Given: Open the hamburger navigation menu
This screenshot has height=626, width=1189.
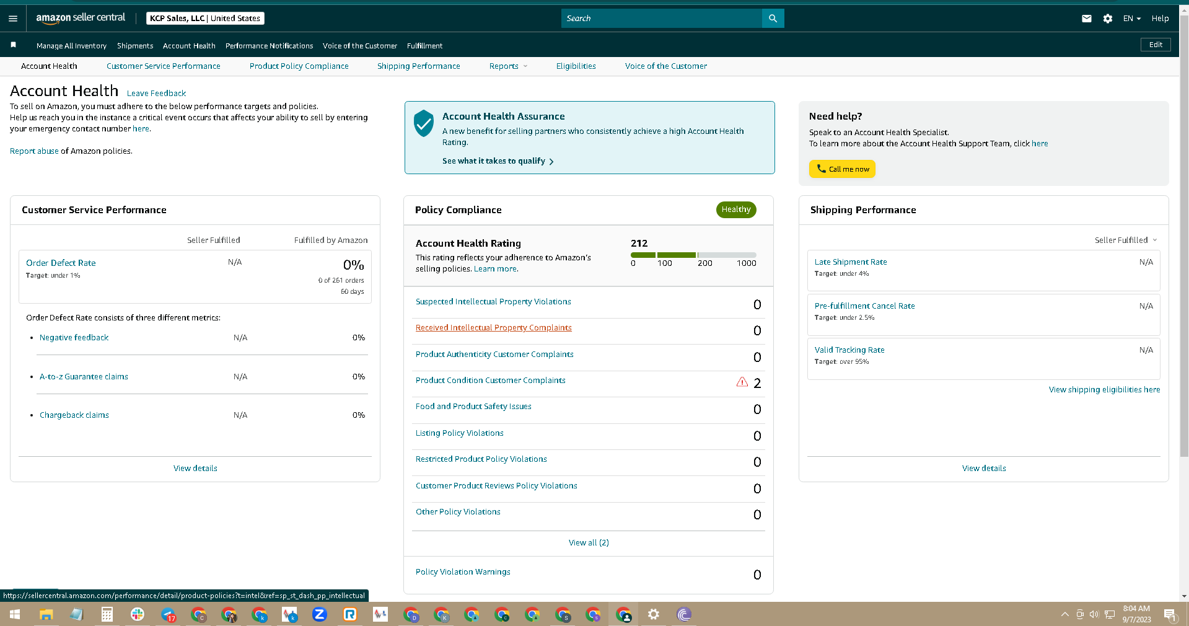Looking at the screenshot, I should pos(13,19).
